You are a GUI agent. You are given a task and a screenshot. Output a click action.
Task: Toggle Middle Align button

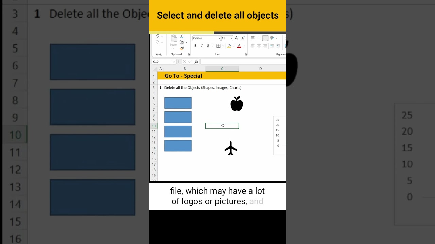259,38
